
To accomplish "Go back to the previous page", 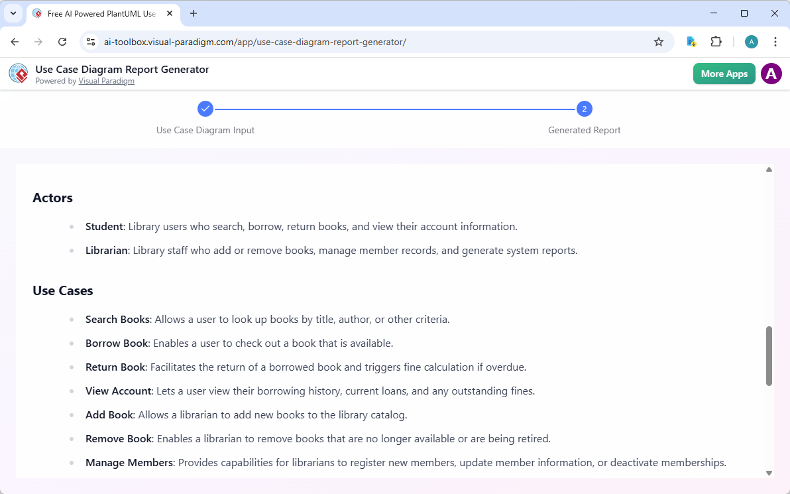I will [x=15, y=41].
